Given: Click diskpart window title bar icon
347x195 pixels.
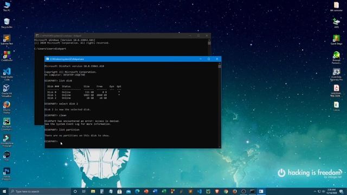Looking at the screenshot, I should tap(47, 59).
